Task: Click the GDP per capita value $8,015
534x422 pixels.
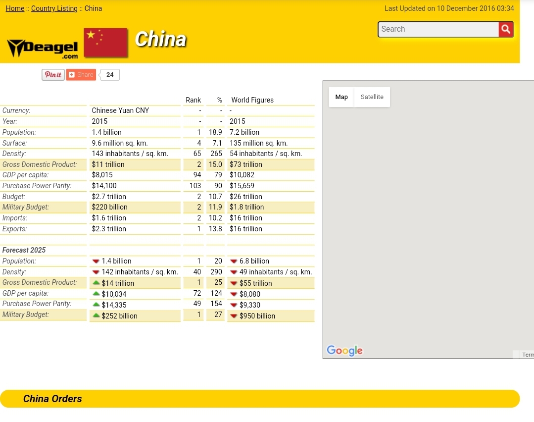Action: pyautogui.click(x=102, y=175)
